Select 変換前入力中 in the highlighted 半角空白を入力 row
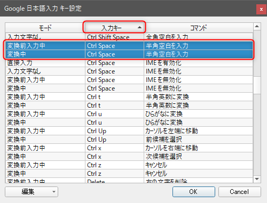 click(x=45, y=46)
